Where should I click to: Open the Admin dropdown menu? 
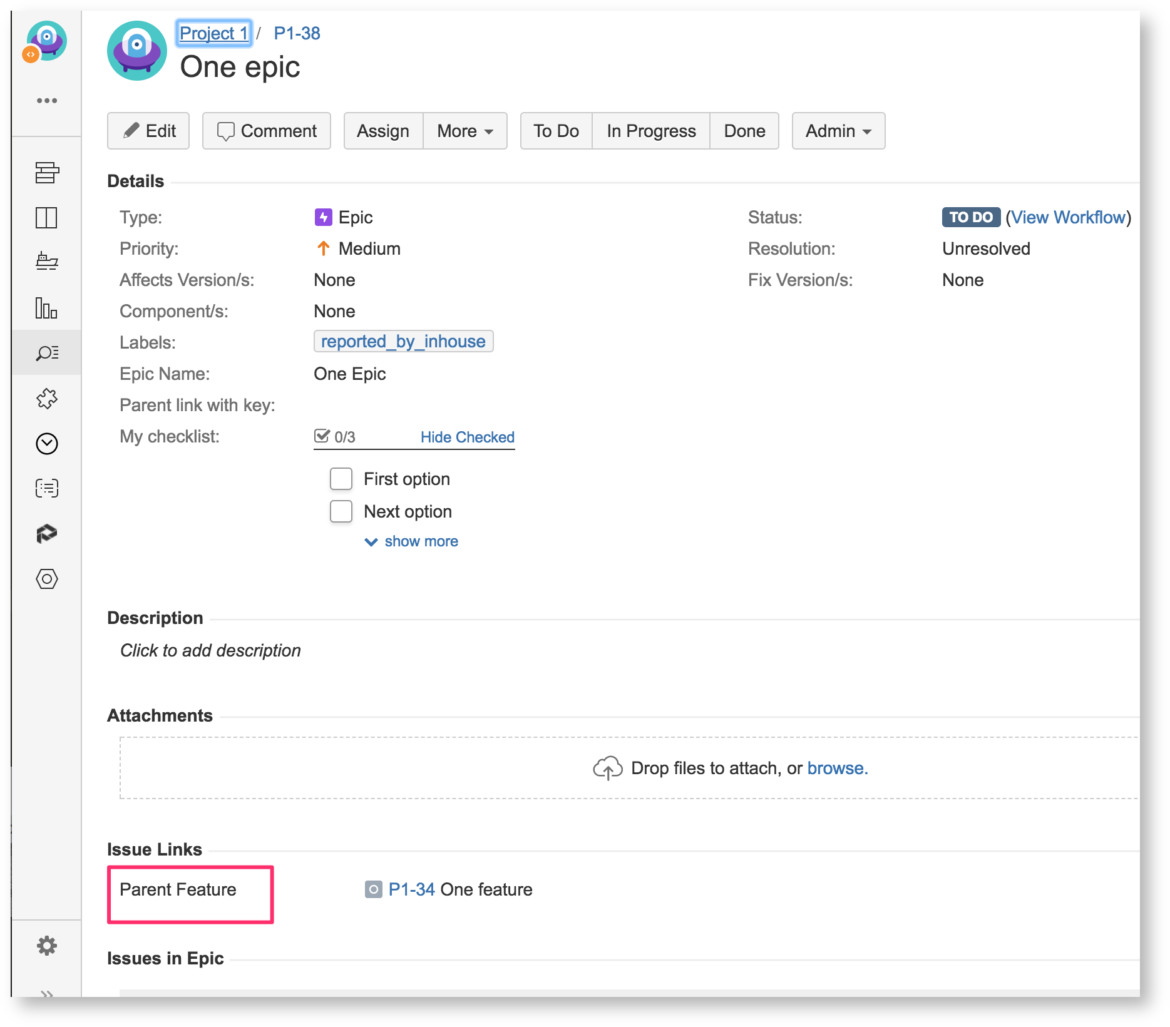(838, 131)
